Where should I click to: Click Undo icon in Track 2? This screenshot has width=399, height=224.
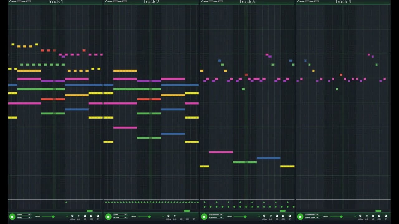[x=175, y=216]
